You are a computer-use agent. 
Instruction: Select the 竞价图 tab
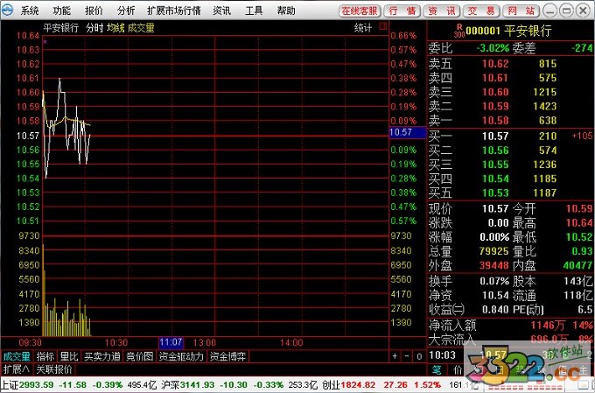click(139, 356)
